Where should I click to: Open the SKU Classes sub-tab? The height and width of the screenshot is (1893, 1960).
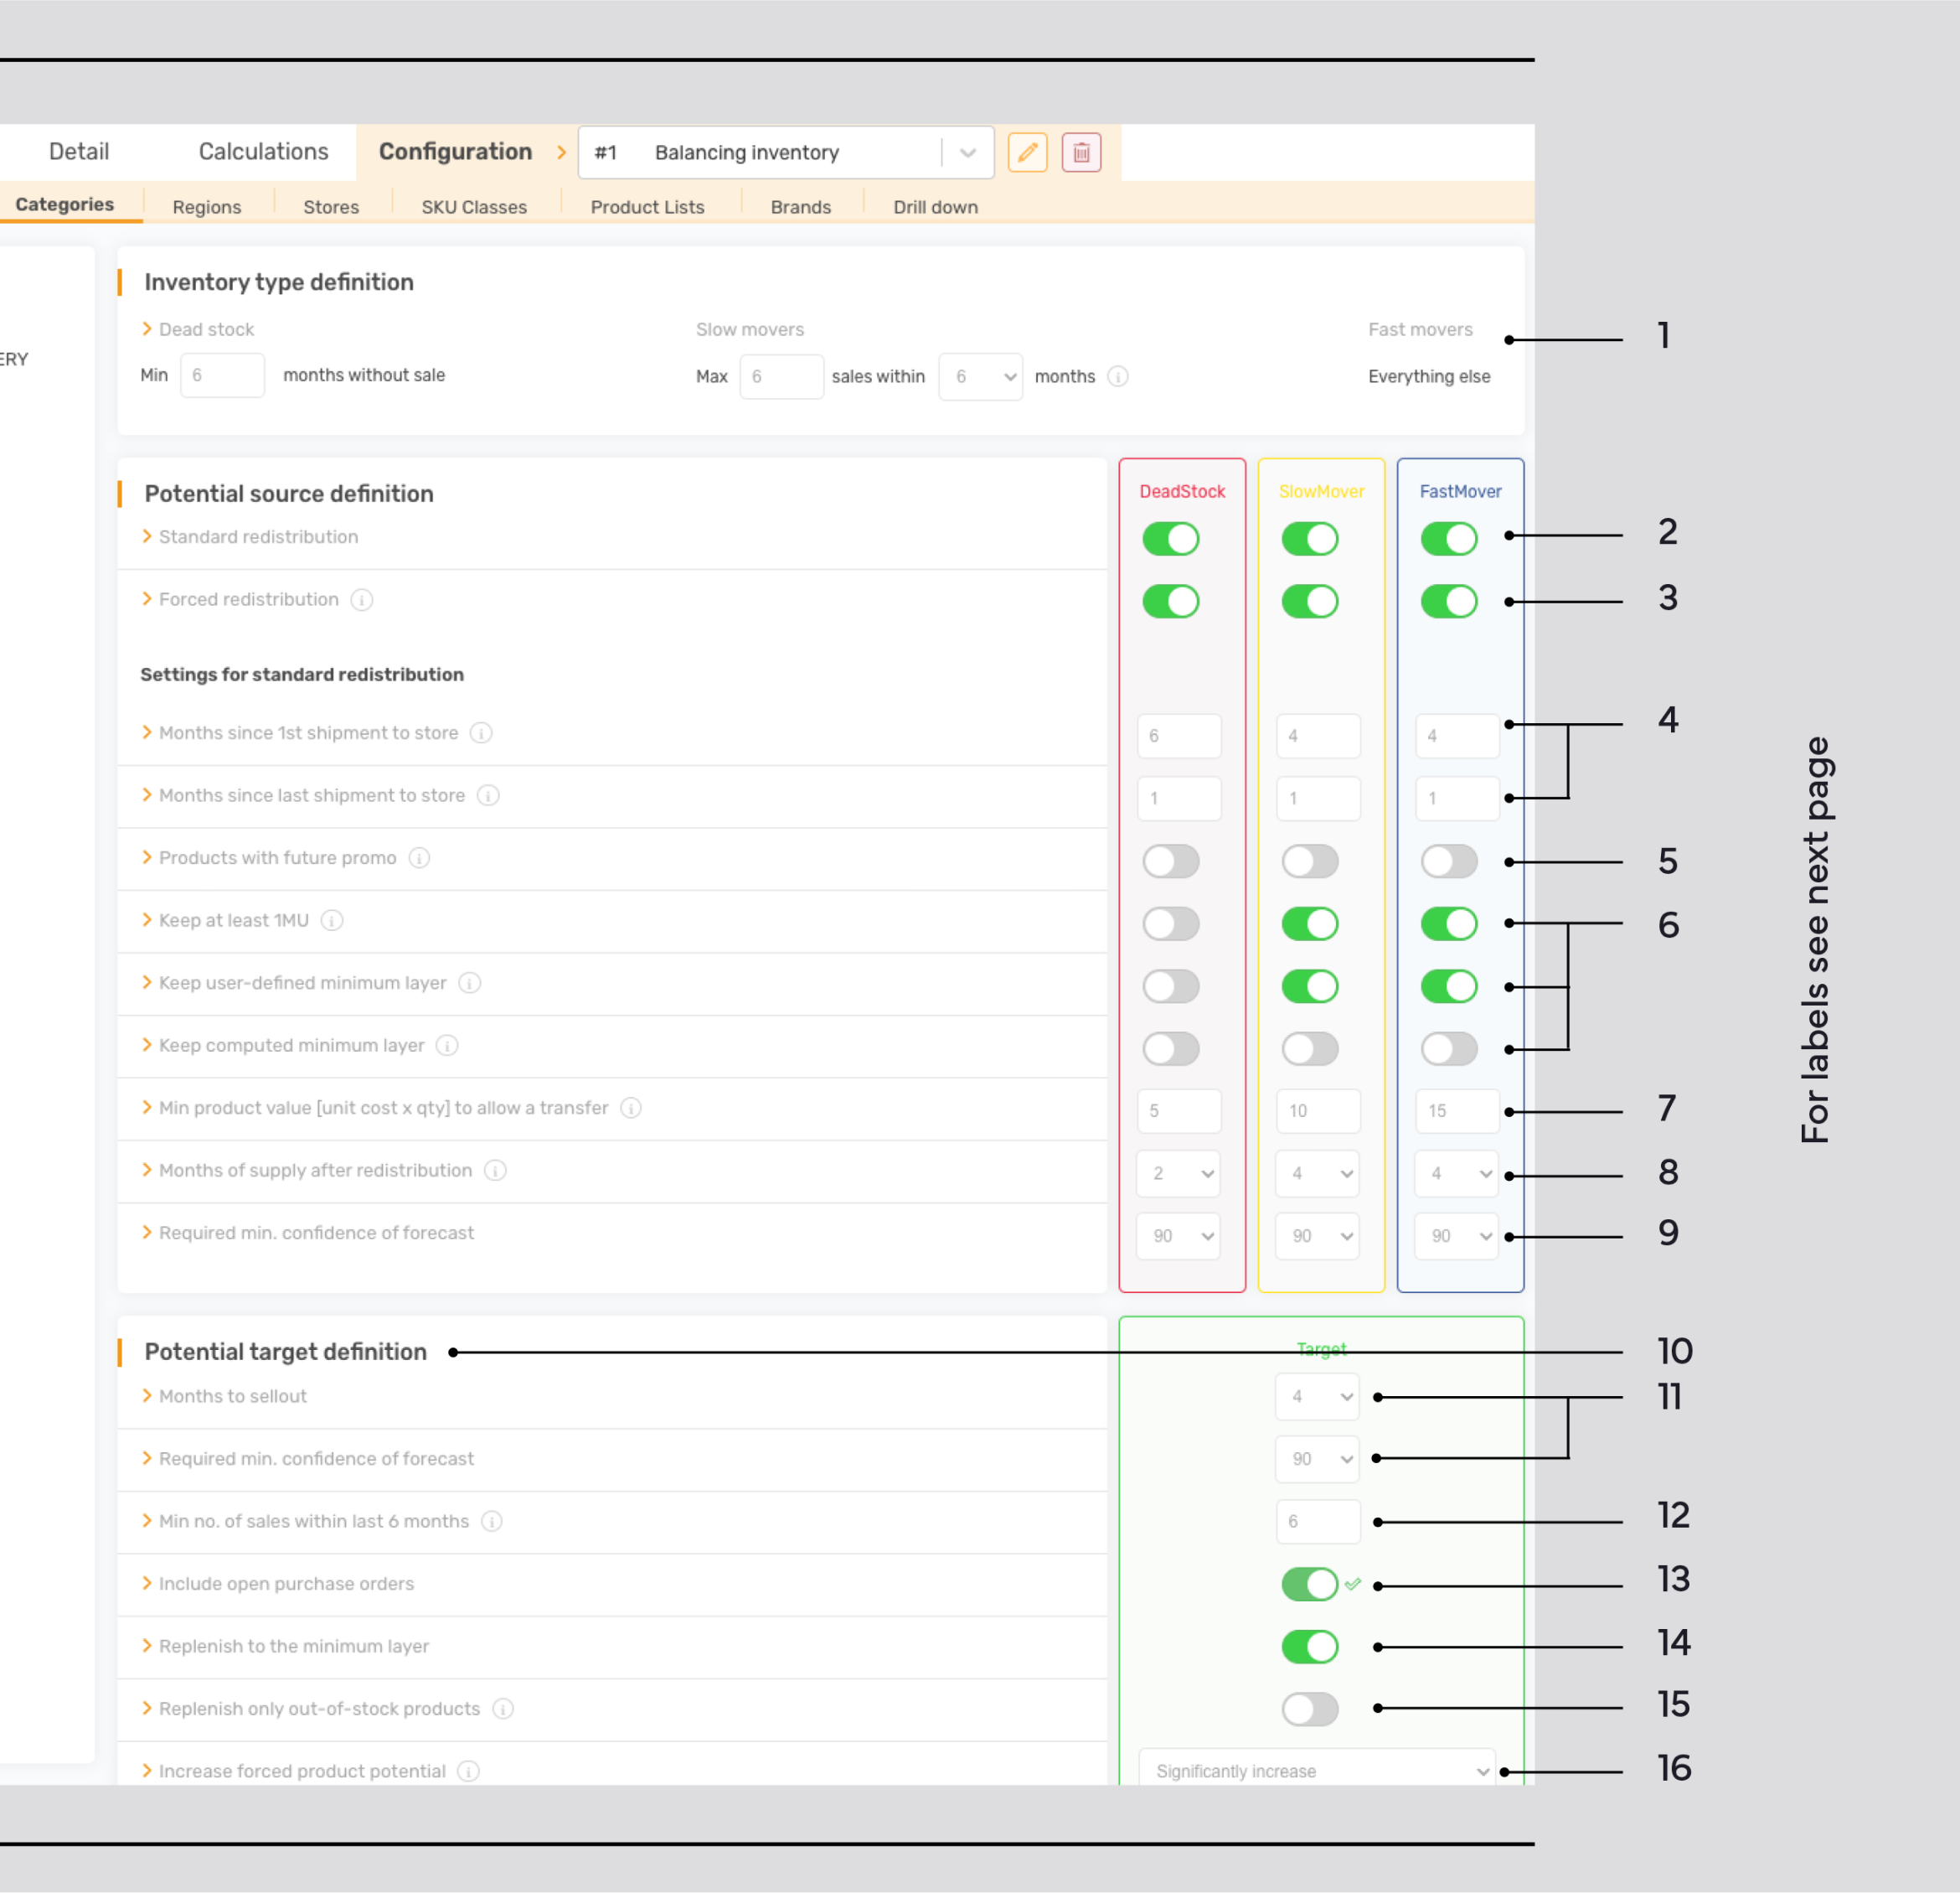[x=474, y=207]
